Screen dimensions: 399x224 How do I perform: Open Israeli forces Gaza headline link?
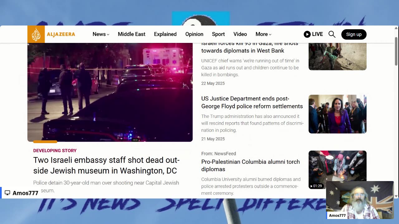(x=250, y=47)
